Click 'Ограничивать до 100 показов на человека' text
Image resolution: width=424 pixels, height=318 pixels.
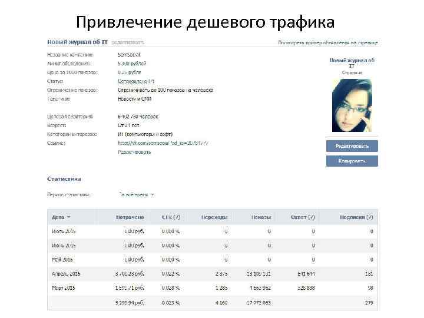coord(165,90)
